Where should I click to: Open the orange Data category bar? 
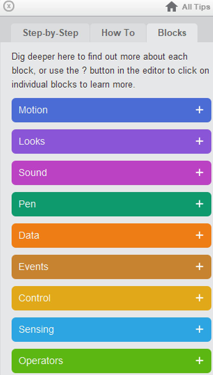pos(111,235)
